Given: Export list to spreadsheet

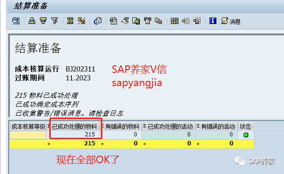Looking at the screenshot, I should pos(114,21).
